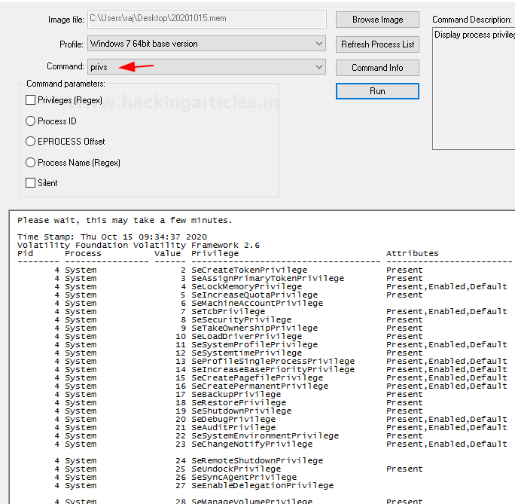Open Command Info for privs
The height and width of the screenshot is (504, 515).
(x=377, y=68)
